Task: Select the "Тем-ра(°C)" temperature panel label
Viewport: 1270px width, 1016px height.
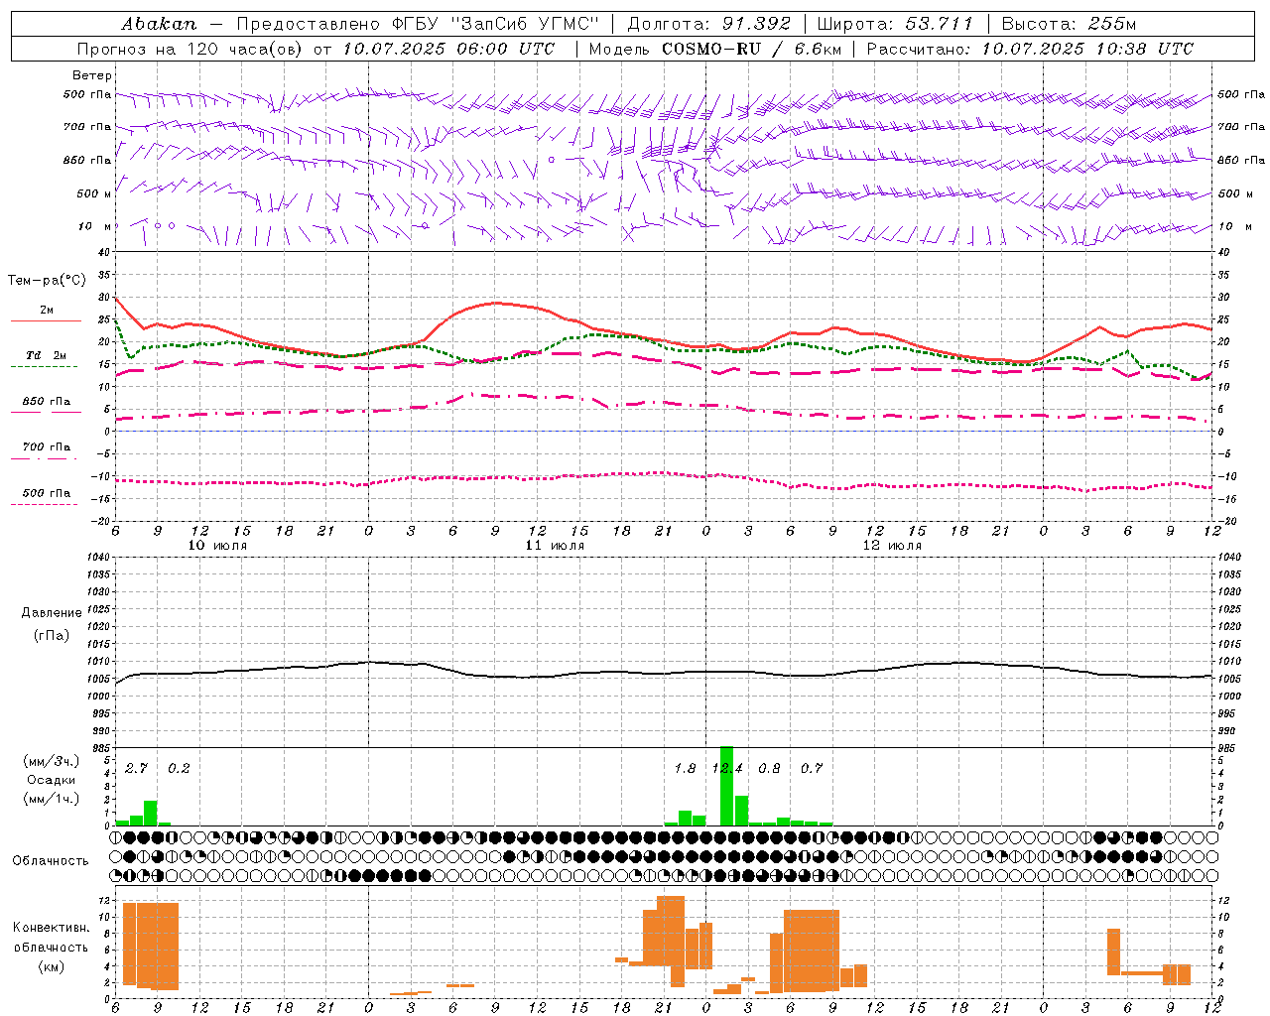Action: coord(47,281)
